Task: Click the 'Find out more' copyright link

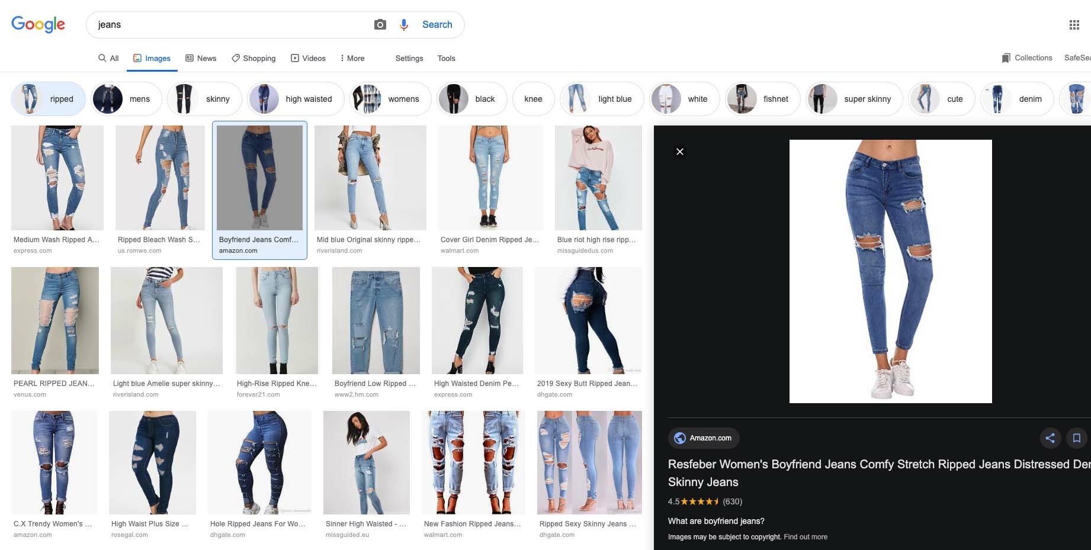Action: (x=805, y=537)
